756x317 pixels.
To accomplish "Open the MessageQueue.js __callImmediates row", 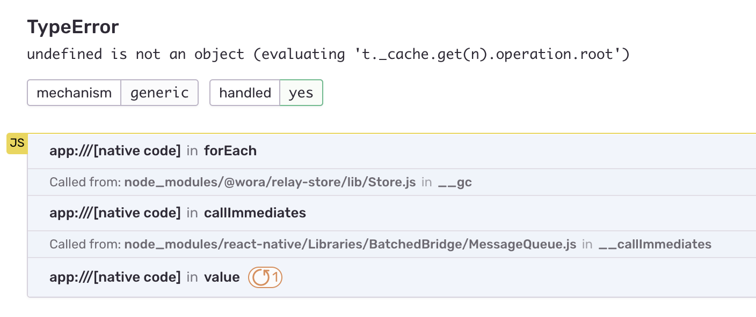I will [391, 244].
